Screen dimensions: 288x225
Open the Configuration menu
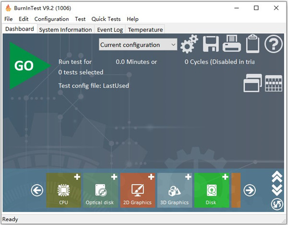pos(52,19)
